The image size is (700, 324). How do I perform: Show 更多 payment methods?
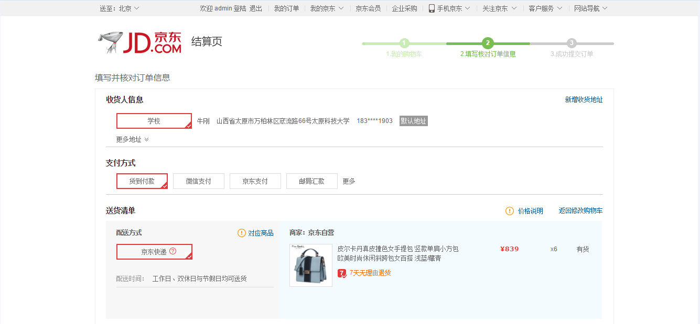[x=349, y=181]
